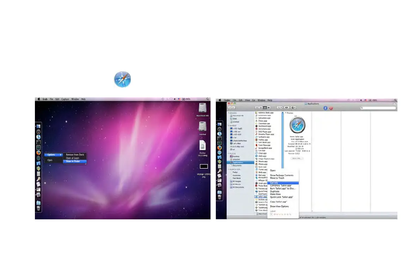Collapse the SEARCH FOR sidebar section
The height and width of the screenshot is (280, 420).
click(x=229, y=169)
